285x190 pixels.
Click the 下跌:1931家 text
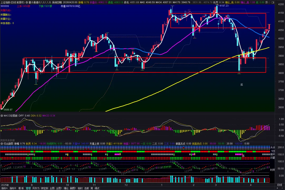(x=45, y=6)
